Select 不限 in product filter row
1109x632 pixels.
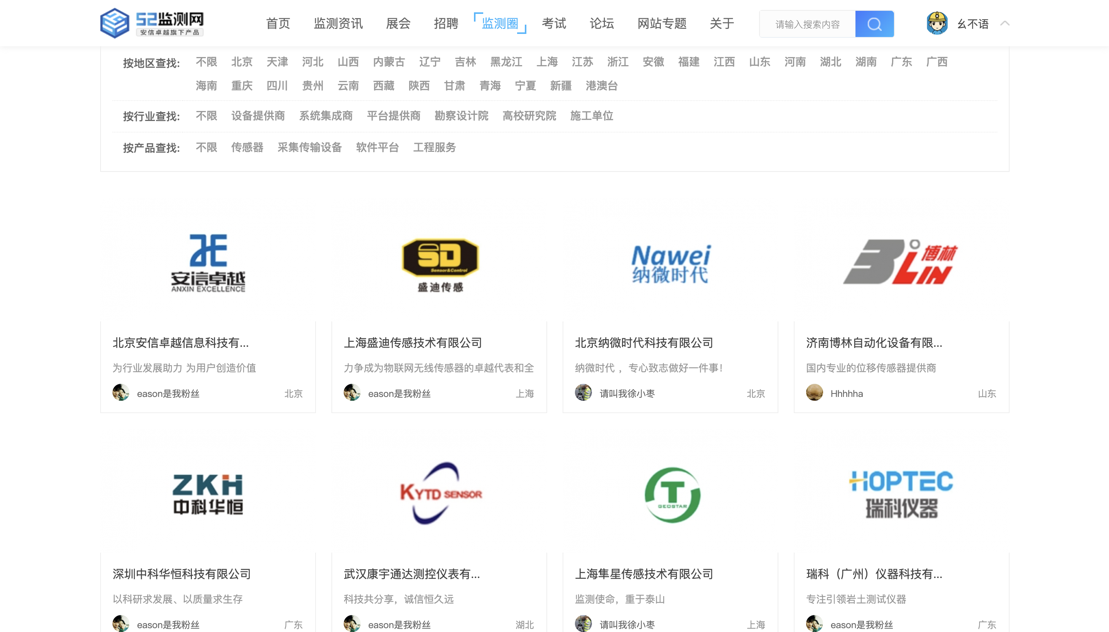pos(206,148)
